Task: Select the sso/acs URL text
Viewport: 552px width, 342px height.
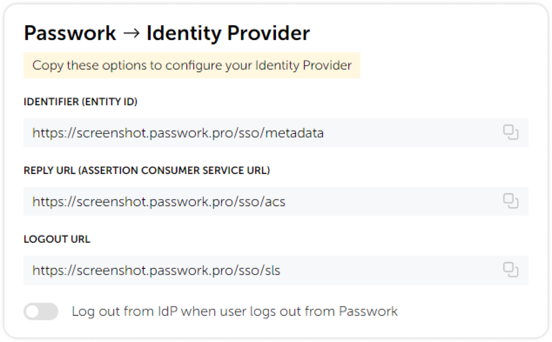Action: (159, 202)
